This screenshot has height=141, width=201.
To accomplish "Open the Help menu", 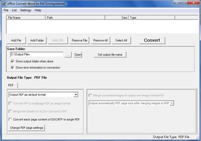I will 38,10.
